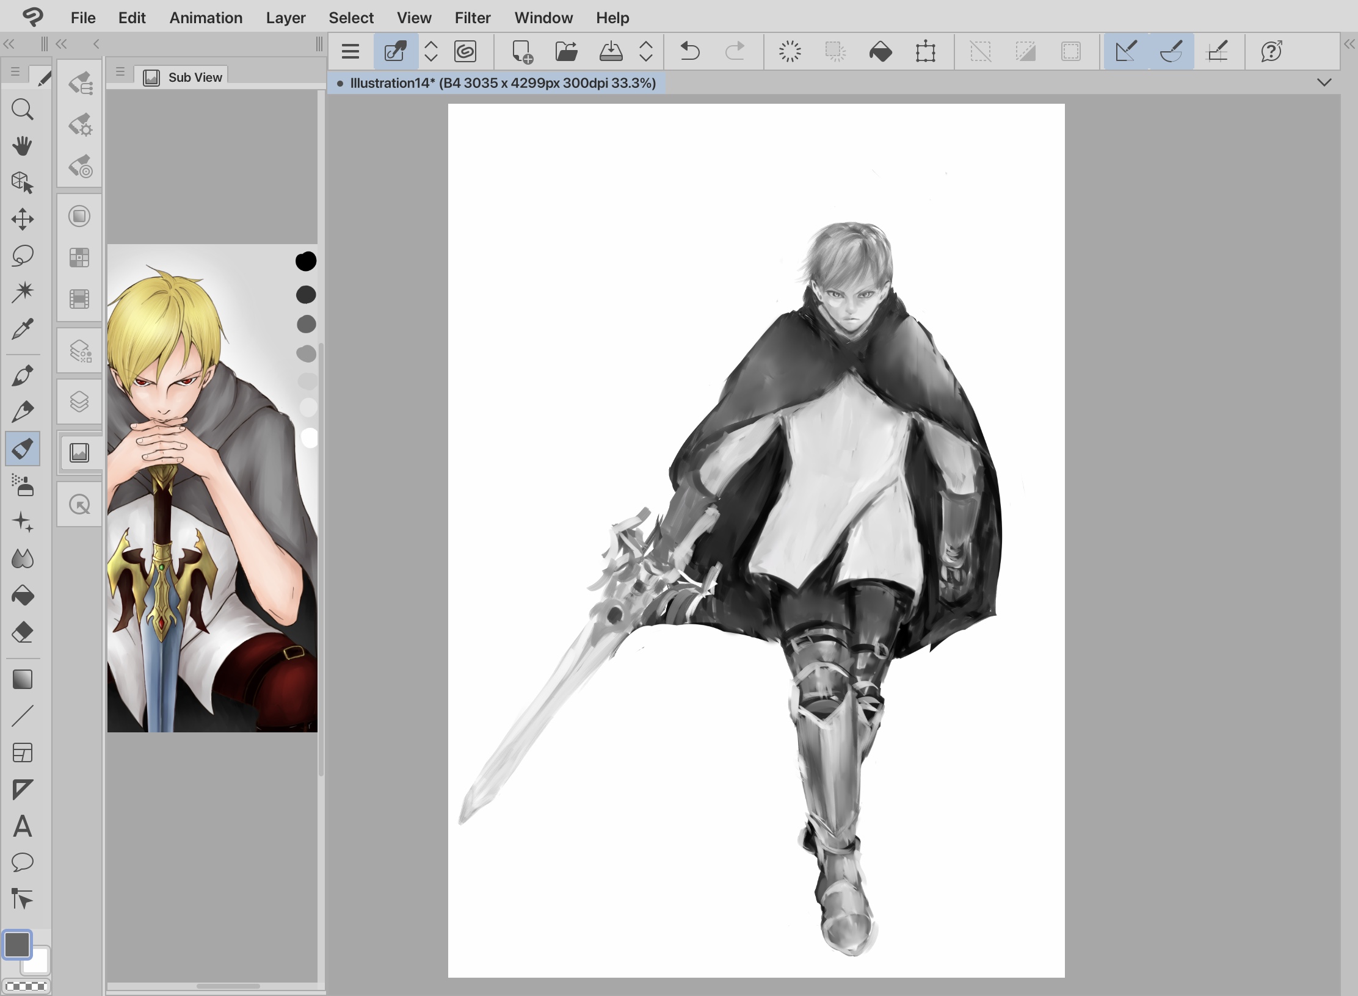Expand the arrows beside Save button
The width and height of the screenshot is (1358, 996).
(x=646, y=51)
